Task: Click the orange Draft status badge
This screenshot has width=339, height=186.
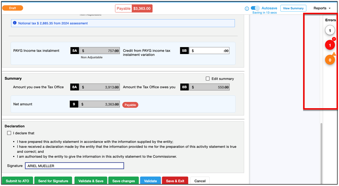Action: click(x=13, y=8)
